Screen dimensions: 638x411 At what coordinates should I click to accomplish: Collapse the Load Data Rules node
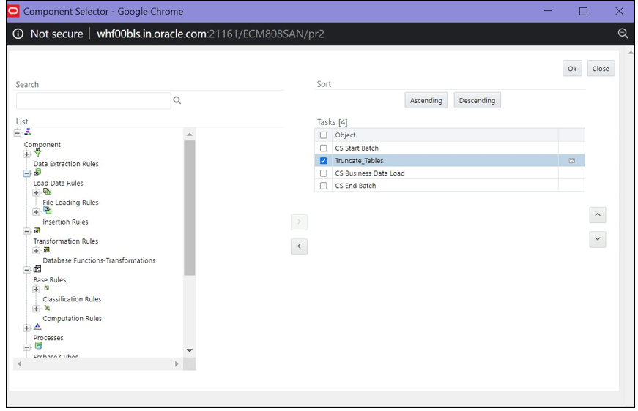click(27, 173)
